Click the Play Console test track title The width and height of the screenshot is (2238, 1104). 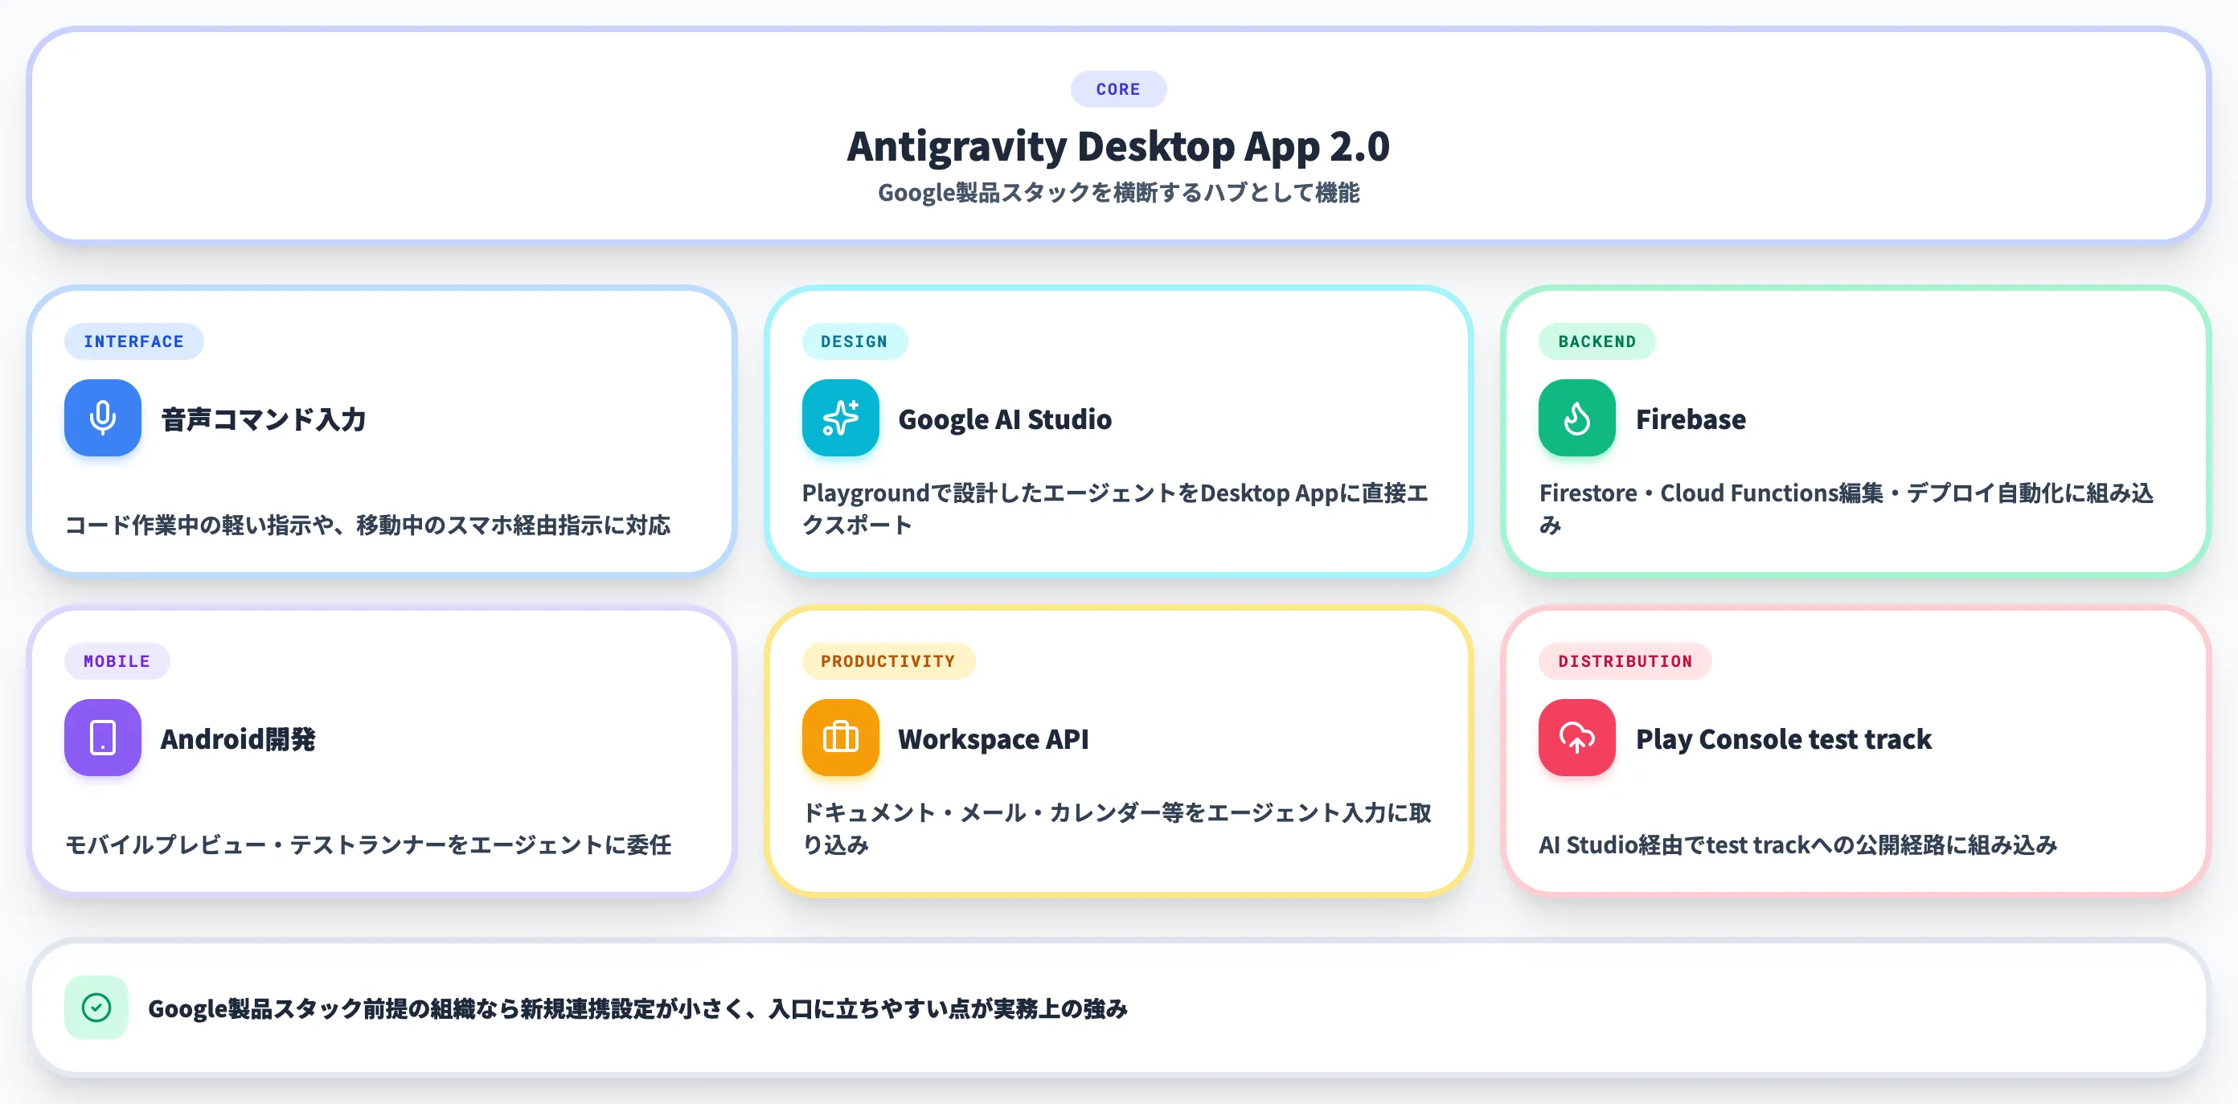pyautogui.click(x=1783, y=738)
